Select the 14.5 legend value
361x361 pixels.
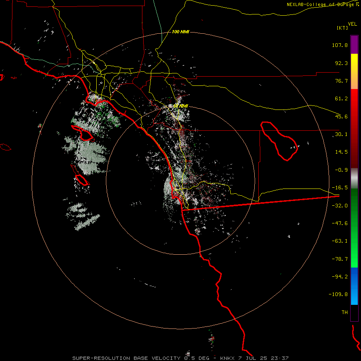coord(341,152)
